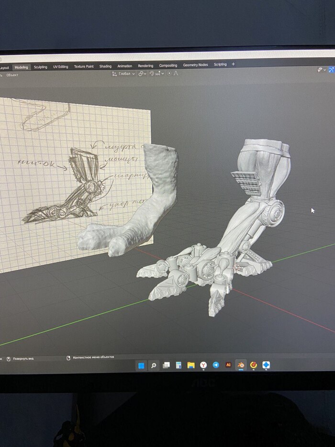The image size is (335, 447).
Task: Open the Compositing workspace tab
Action: 168,65
